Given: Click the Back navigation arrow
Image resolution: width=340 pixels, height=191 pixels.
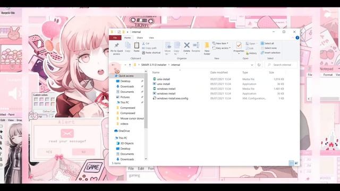Looking at the screenshot, I should coord(113,65).
